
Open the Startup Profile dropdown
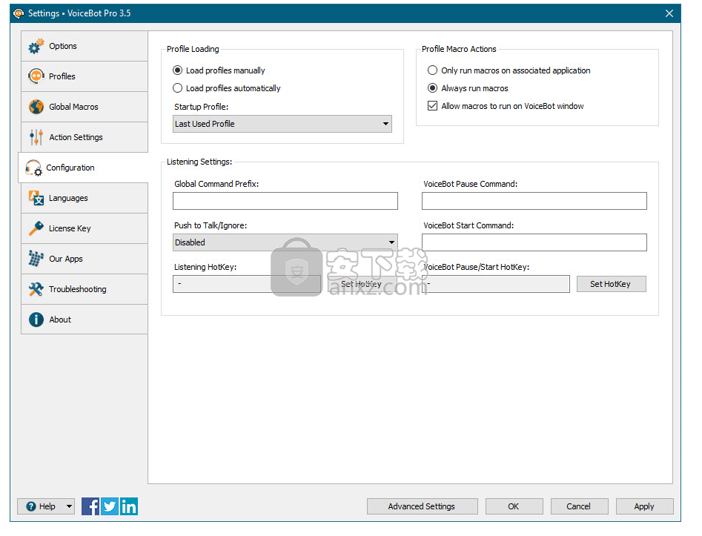pyautogui.click(x=282, y=124)
